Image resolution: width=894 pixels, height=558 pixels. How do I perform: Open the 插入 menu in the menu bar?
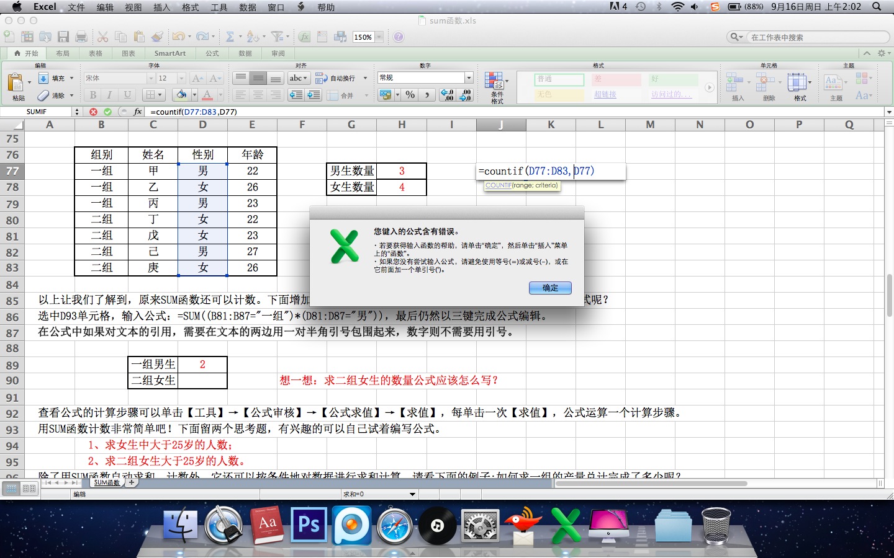[161, 7]
